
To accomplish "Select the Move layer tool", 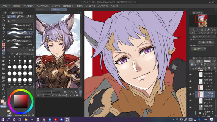I will (3, 29).
